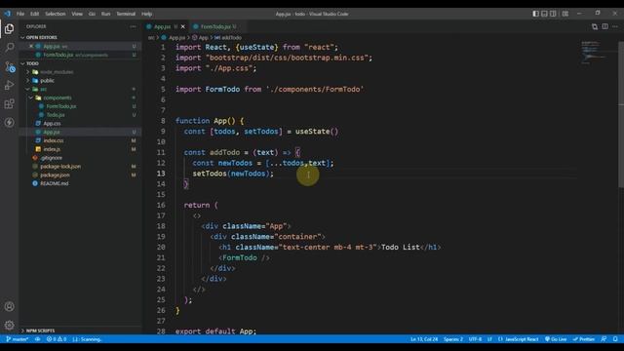Open Explorer Views and More Actions ellipsis

[133, 26]
